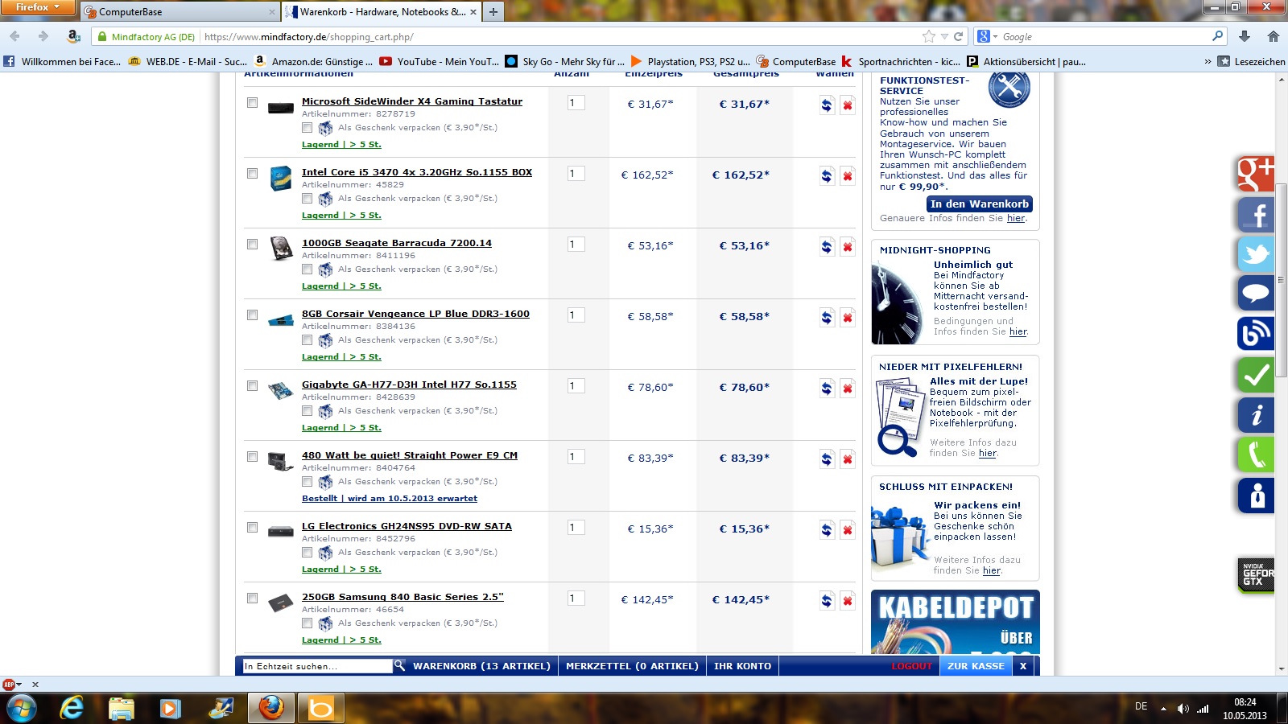Image resolution: width=1288 pixels, height=724 pixels.
Task: Open the search engine selector dropdown
Action: pos(988,36)
